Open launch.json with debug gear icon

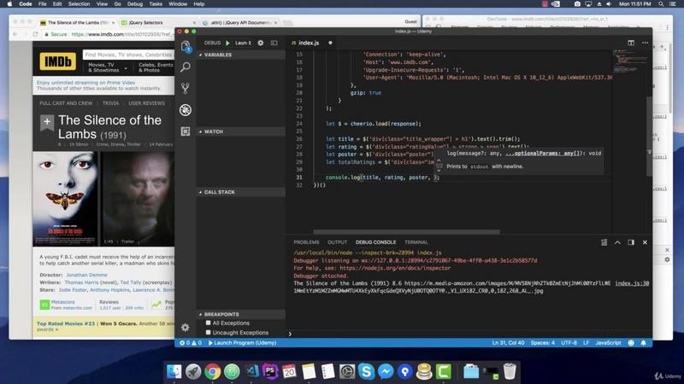point(261,43)
